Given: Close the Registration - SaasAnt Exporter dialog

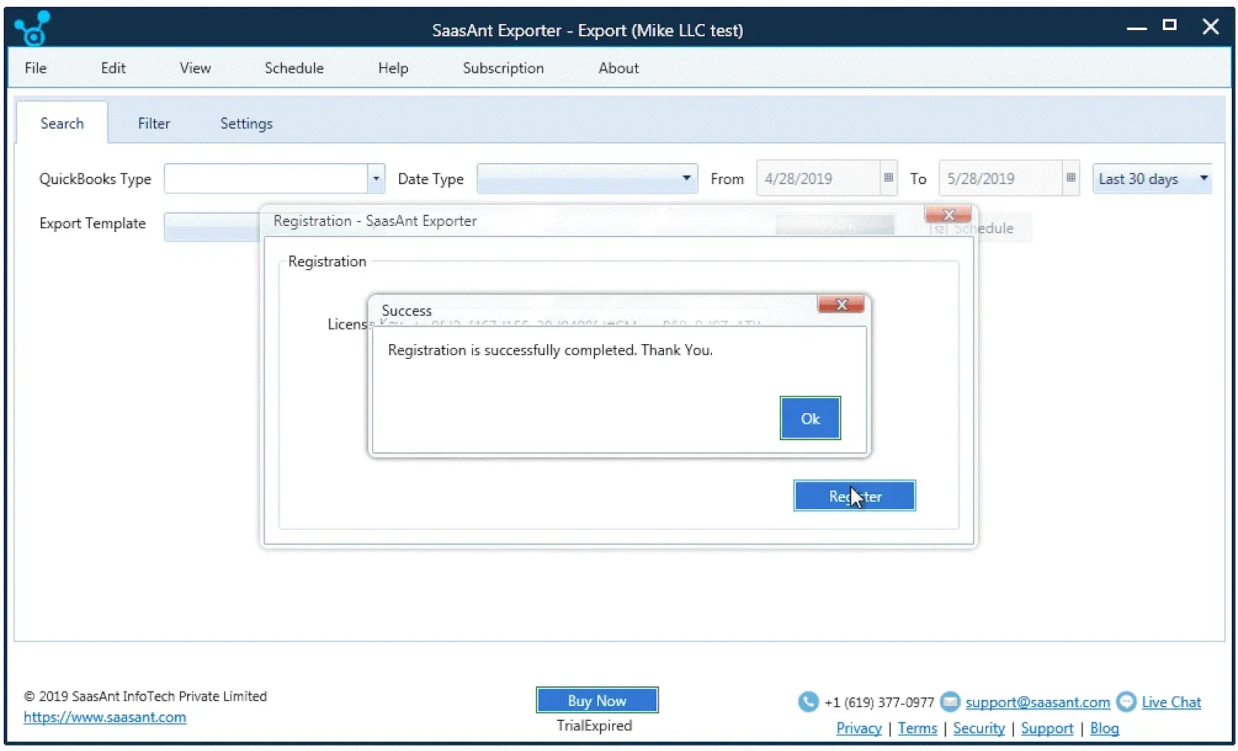Looking at the screenshot, I should [x=949, y=214].
